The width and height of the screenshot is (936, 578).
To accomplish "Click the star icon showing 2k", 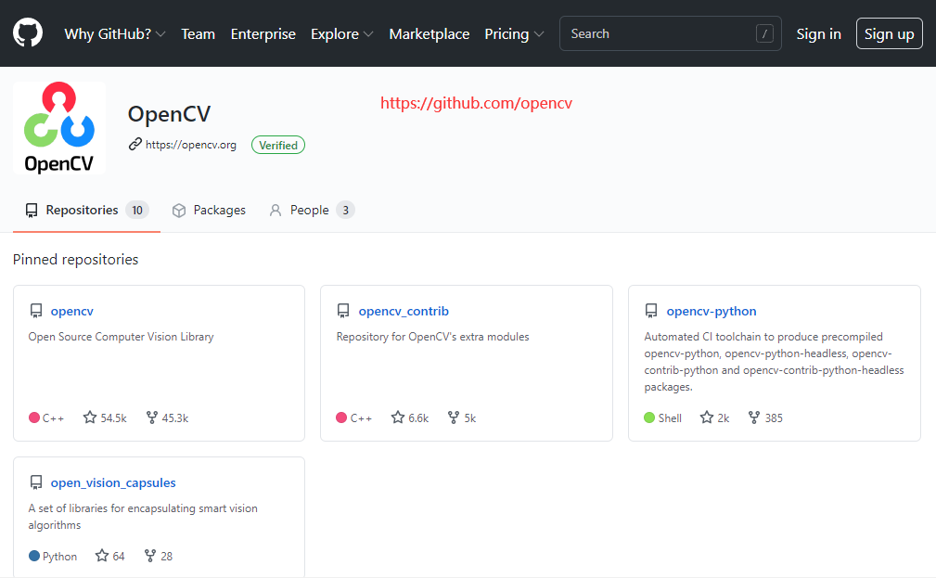I will pos(707,417).
